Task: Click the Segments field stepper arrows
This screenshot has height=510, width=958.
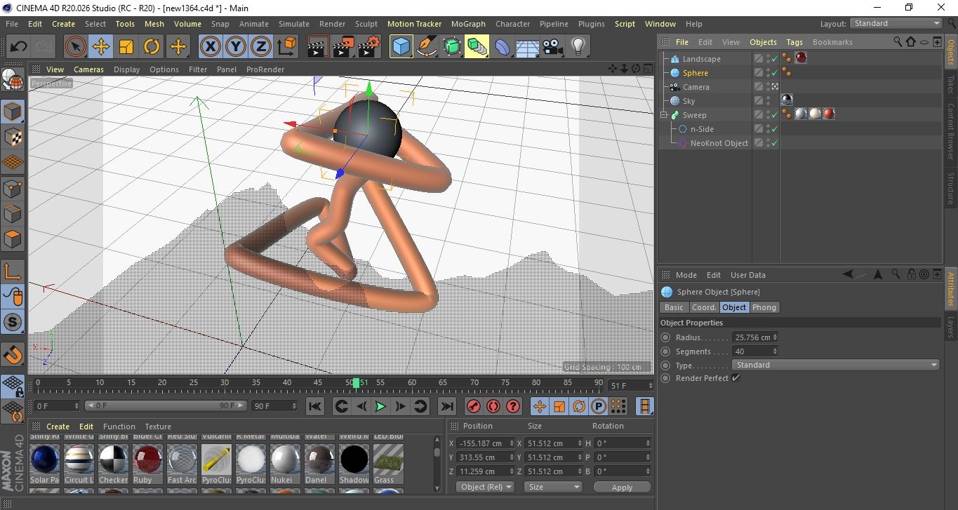Action: coord(775,351)
